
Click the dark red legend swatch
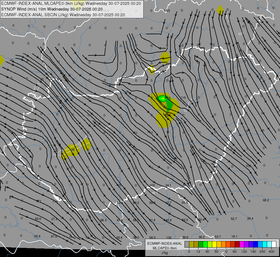coord(237,244)
